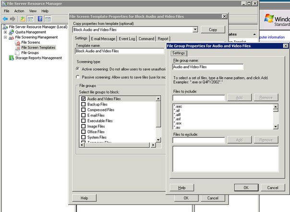Screen dimensions: 290x212
Task: Check the Compressed Files checkbox
Action: coord(84,110)
